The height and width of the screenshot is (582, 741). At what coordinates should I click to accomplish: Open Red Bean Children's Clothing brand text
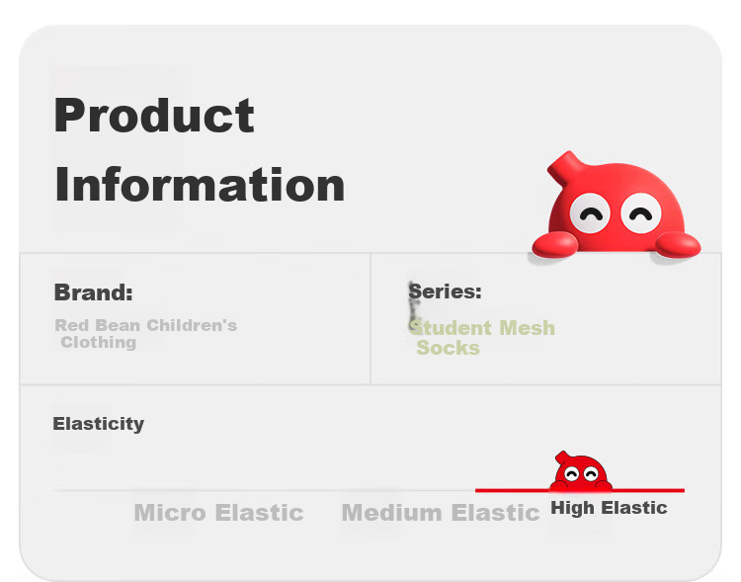pyautogui.click(x=145, y=333)
